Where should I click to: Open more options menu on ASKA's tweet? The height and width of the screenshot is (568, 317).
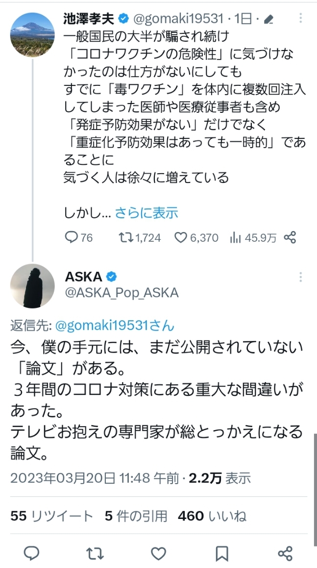tap(300, 278)
